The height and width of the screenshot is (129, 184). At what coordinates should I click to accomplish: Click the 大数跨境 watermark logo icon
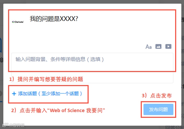point(5,125)
